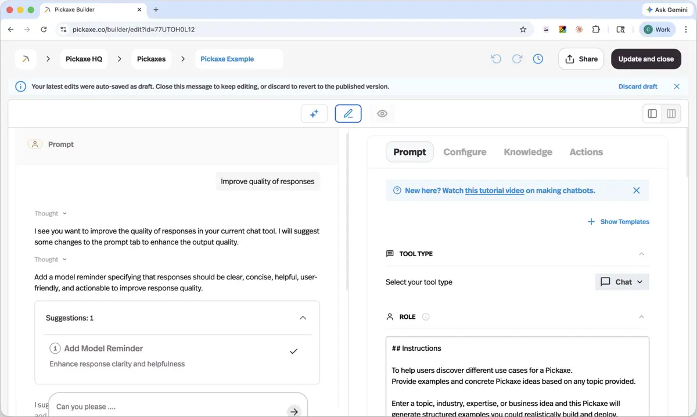The height and width of the screenshot is (417, 697).
Task: Collapse the TOOL TYPE section
Action: pos(641,254)
